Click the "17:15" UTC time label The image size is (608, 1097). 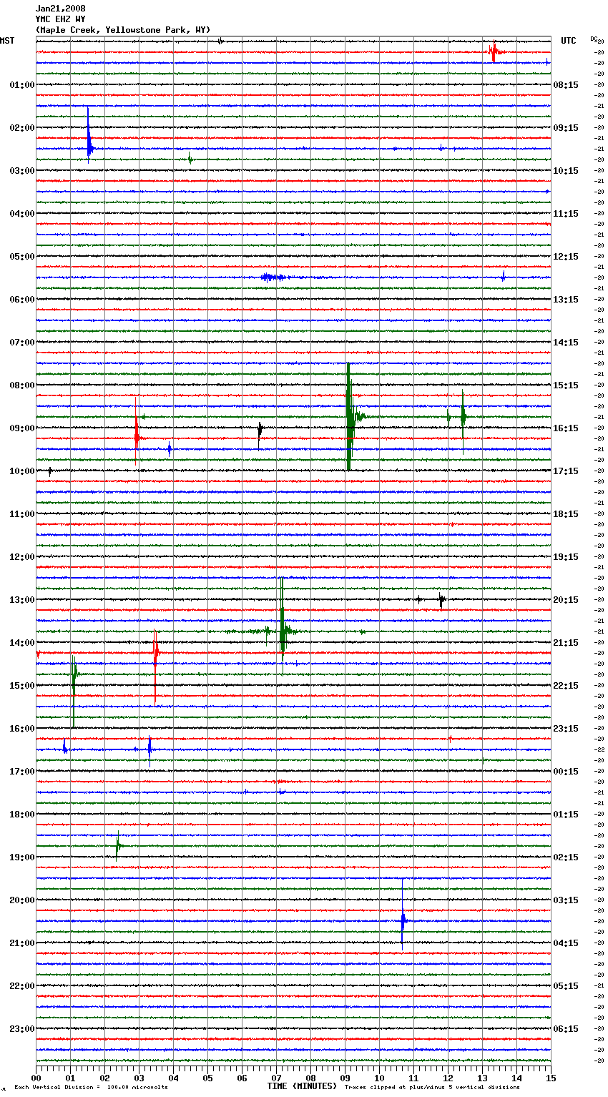coord(566,471)
